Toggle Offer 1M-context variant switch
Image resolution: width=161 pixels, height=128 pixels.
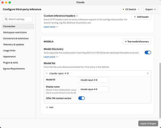pyautogui.click(x=81, y=98)
